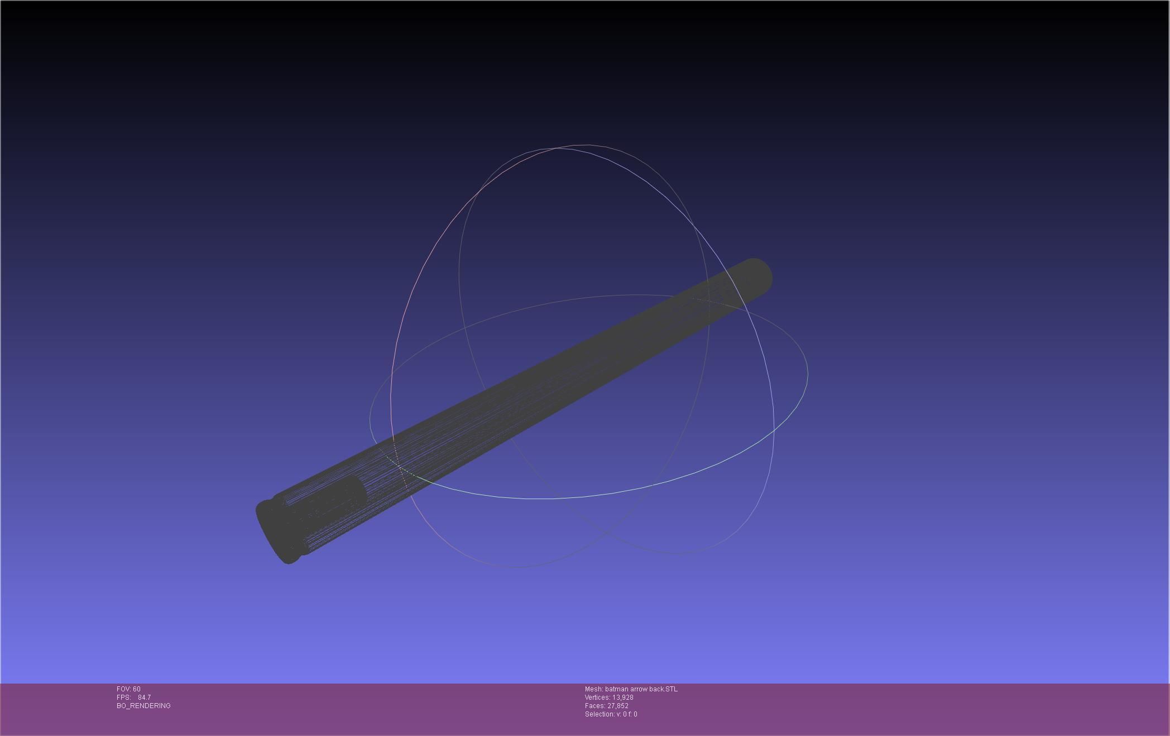Click the 'BO_RENDERING' label

[x=143, y=706]
